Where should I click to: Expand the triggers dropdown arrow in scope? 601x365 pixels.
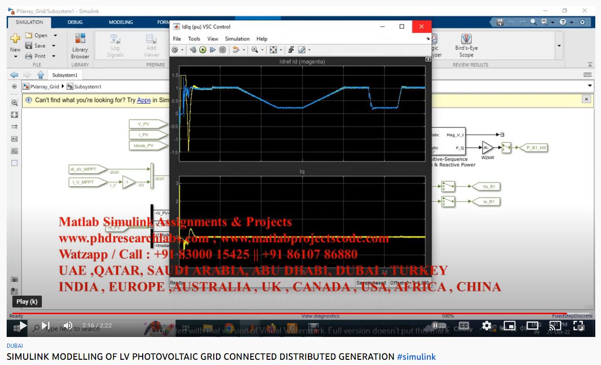pyautogui.click(x=244, y=50)
